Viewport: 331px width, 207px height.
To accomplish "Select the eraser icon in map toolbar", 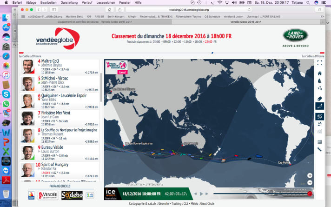I will pyautogui.click(x=319, y=99).
